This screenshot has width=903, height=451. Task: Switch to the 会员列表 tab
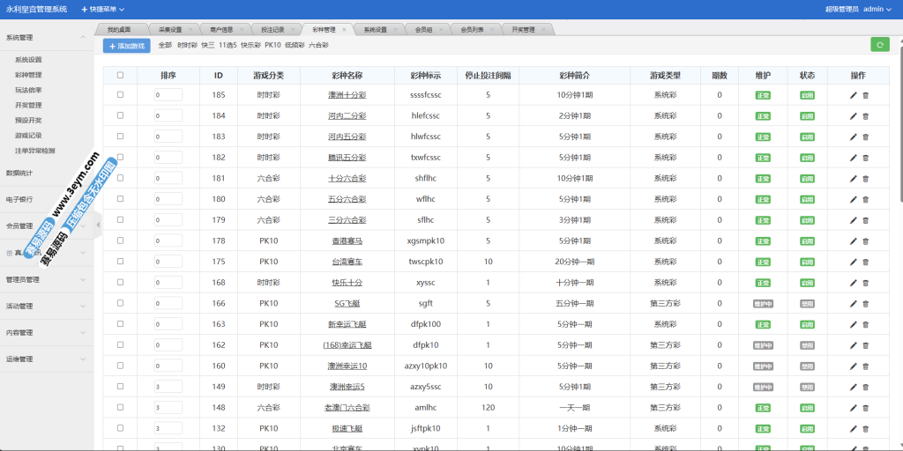pyautogui.click(x=474, y=29)
